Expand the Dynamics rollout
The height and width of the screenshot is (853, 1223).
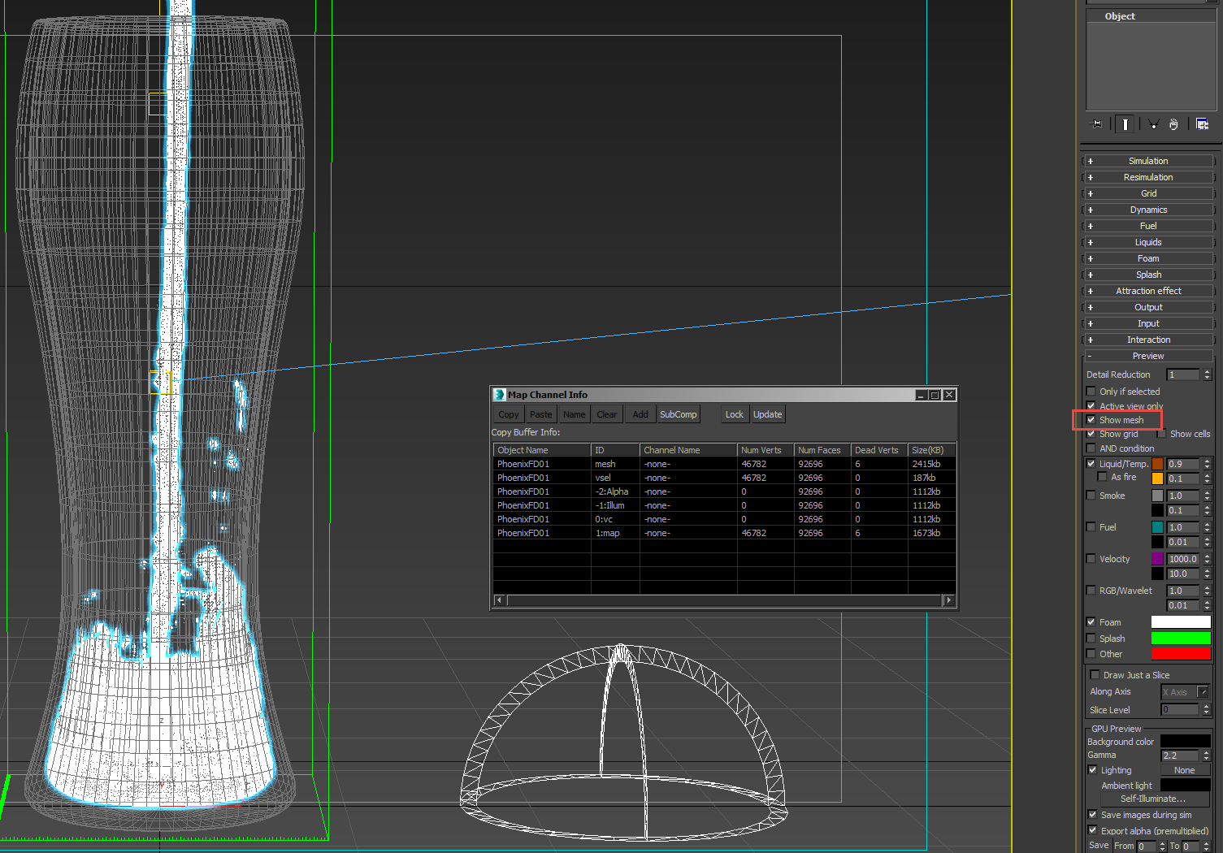[1148, 210]
